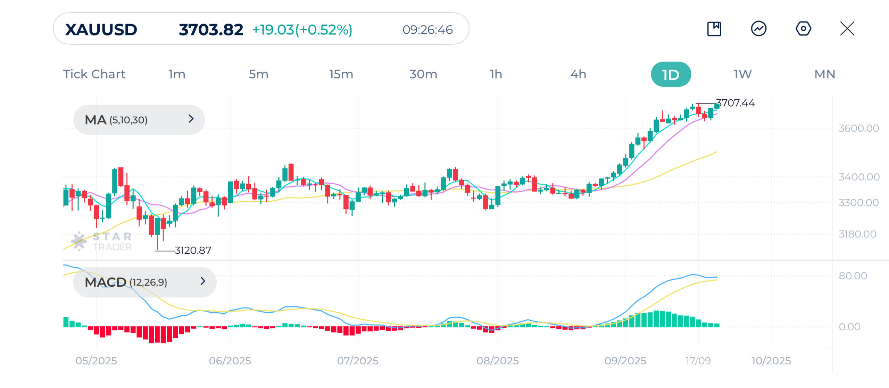Click the MACD 0.00 axis label

[x=849, y=327]
